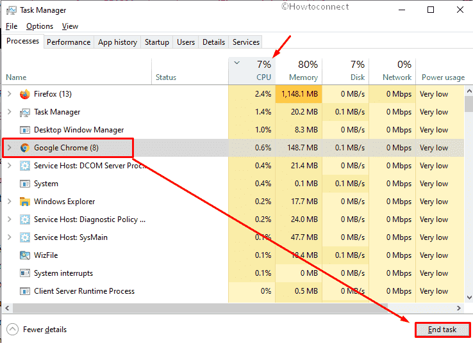Image resolution: width=473 pixels, height=343 pixels.
Task: Open the File menu
Action: [12, 26]
